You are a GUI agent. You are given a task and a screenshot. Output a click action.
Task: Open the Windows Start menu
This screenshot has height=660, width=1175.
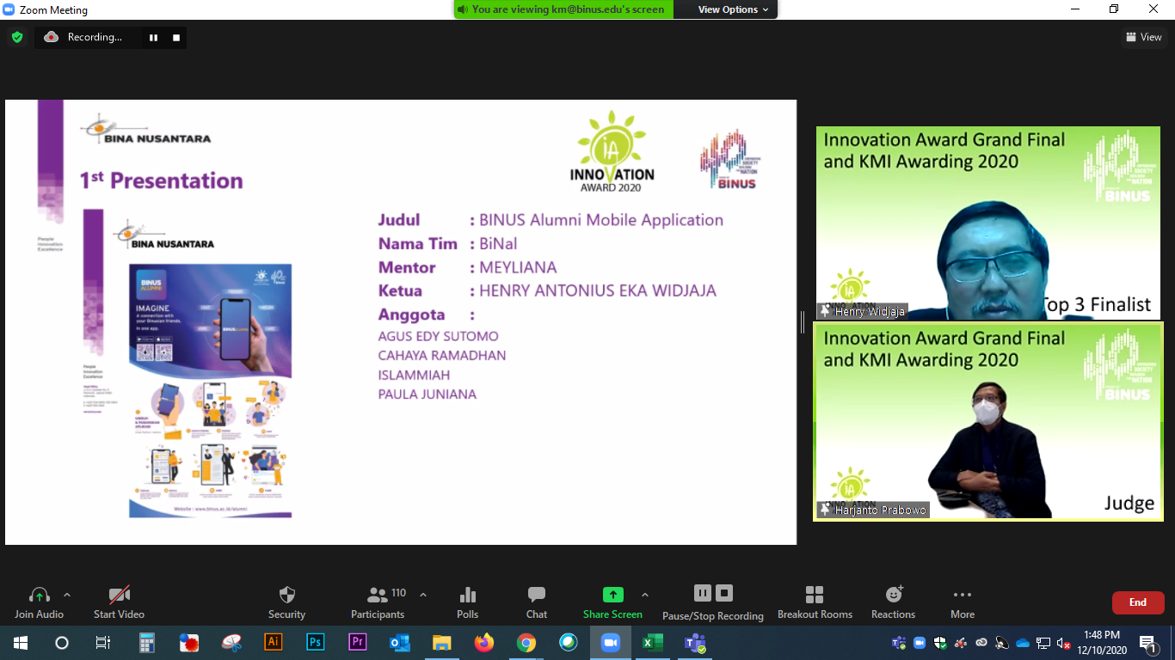[x=21, y=643]
